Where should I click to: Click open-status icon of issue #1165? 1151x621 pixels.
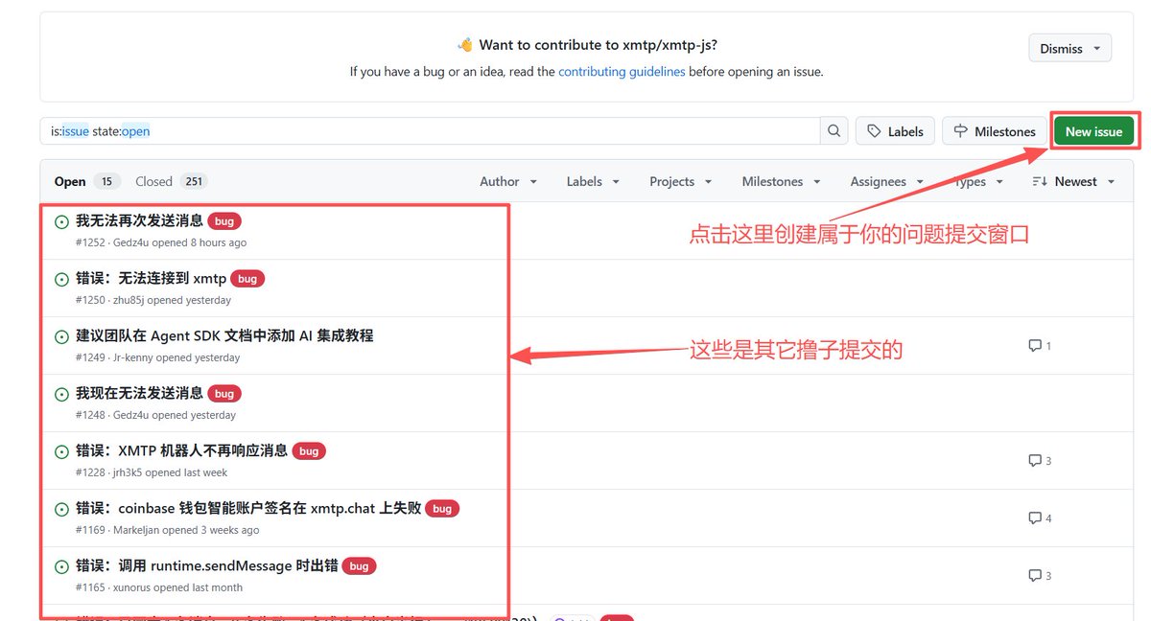click(61, 566)
